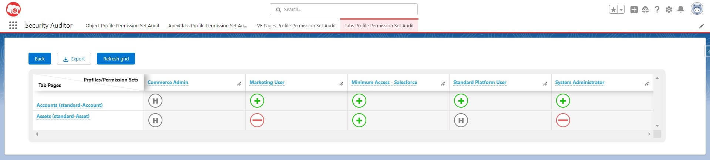Switch to ApexClass Profile Permission Set Audit tab
The width and height of the screenshot is (710, 160).
tap(208, 25)
